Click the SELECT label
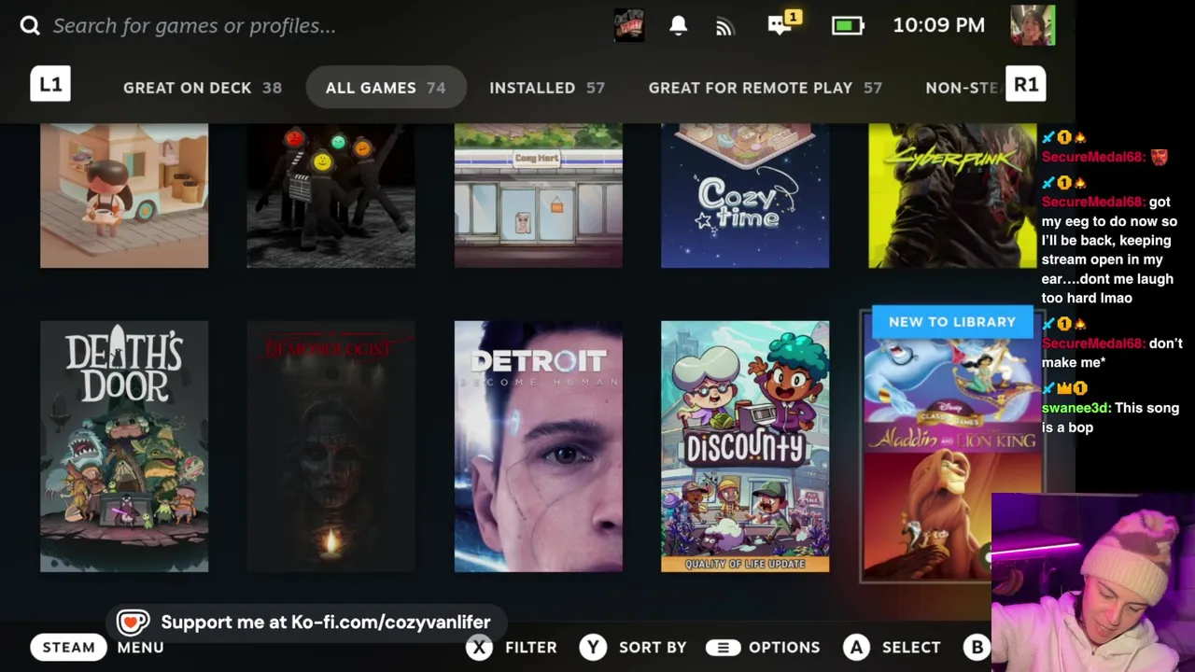Screen dimensions: 1195x672 pyautogui.click(x=911, y=647)
